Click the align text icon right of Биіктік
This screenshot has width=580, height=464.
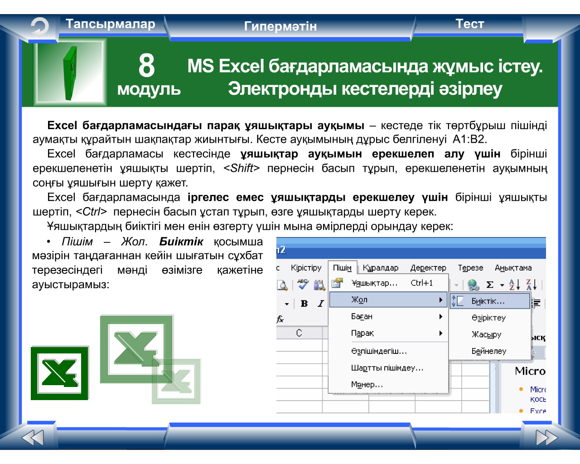(x=536, y=303)
